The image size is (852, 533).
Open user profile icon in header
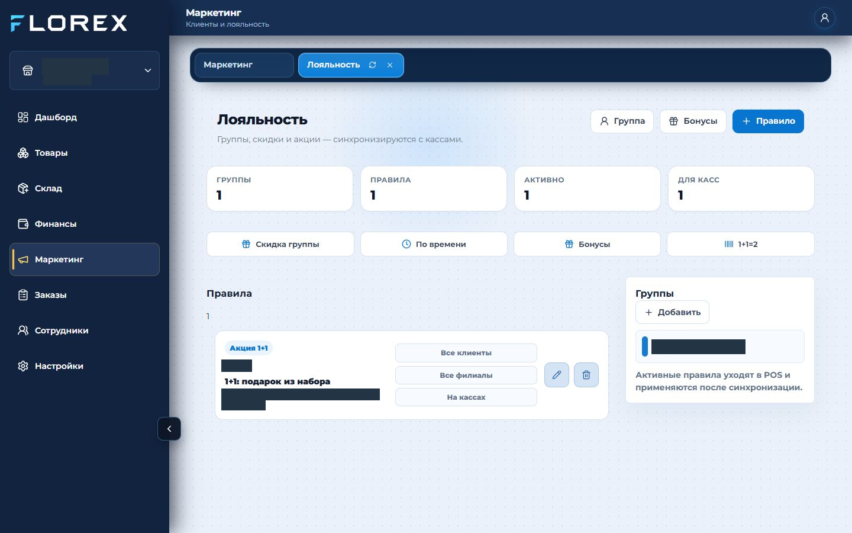824,18
